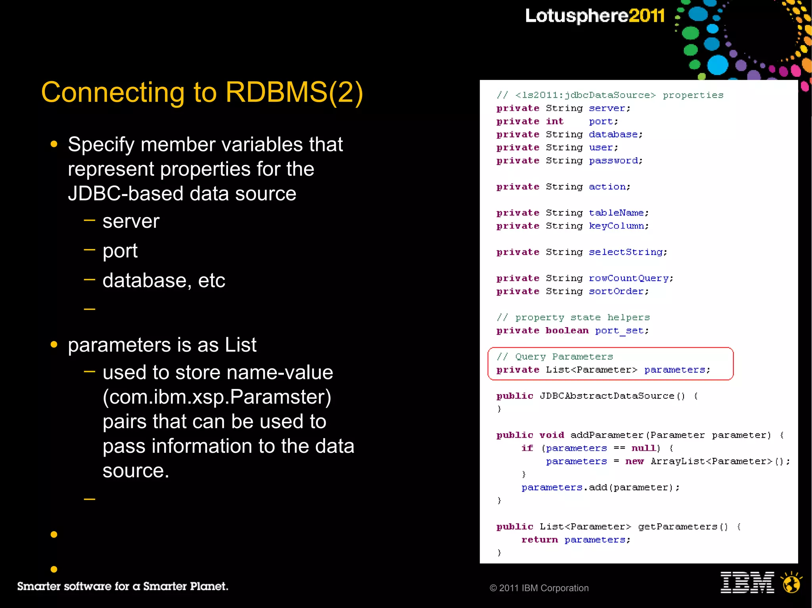Screen dimensions: 812x608
Task: Click the 'private String password;' code line
Action: pyautogui.click(x=569, y=160)
